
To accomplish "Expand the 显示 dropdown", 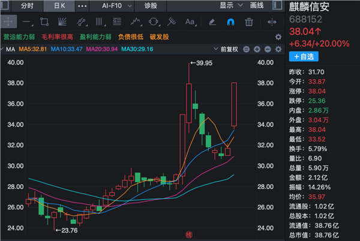I will [231, 5].
